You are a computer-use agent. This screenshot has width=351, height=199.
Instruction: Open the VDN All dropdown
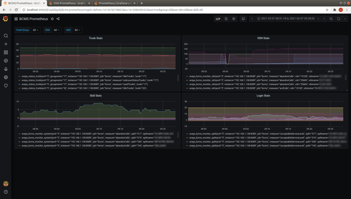(57, 30)
